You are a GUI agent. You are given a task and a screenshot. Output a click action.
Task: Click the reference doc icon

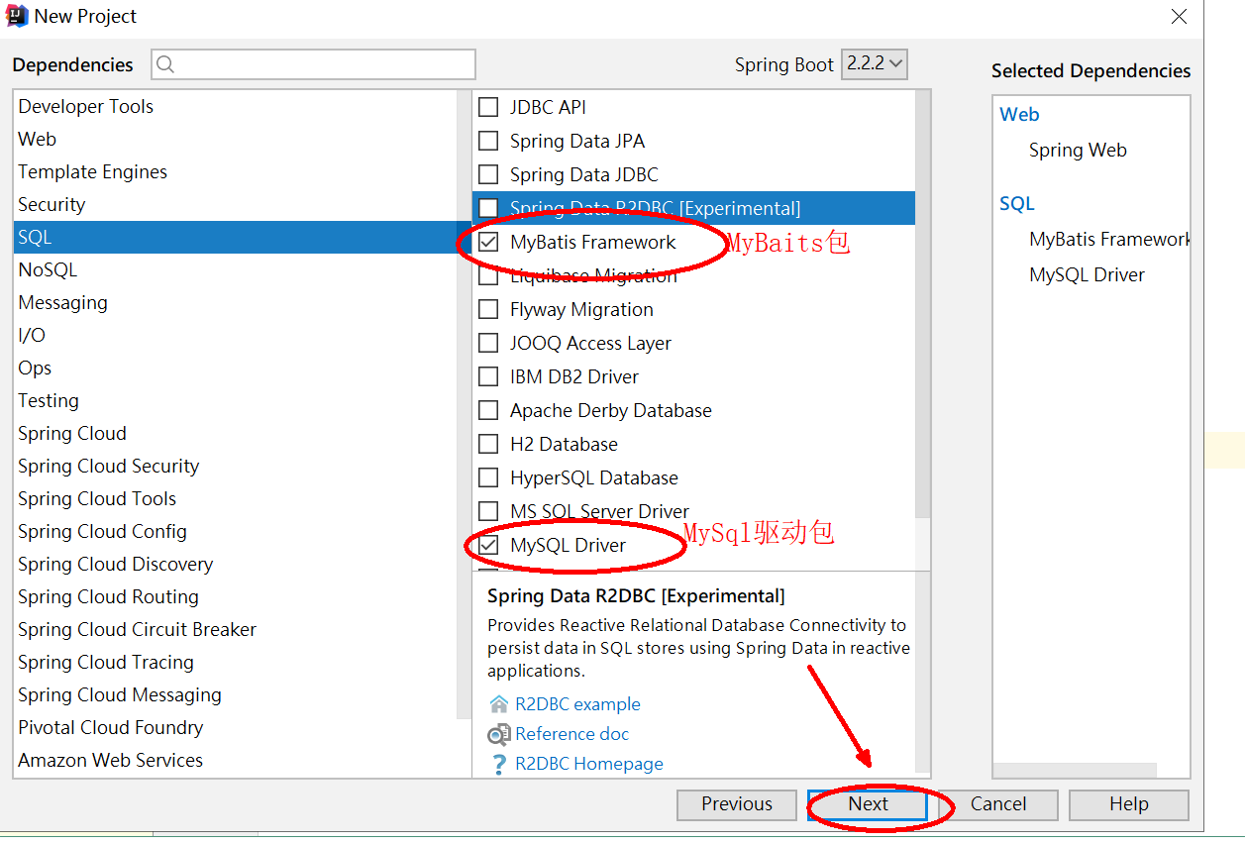point(499,734)
